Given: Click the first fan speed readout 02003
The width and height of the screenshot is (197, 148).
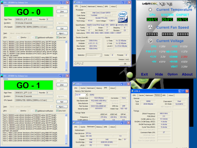Looking at the screenshot, I should 152,34.
